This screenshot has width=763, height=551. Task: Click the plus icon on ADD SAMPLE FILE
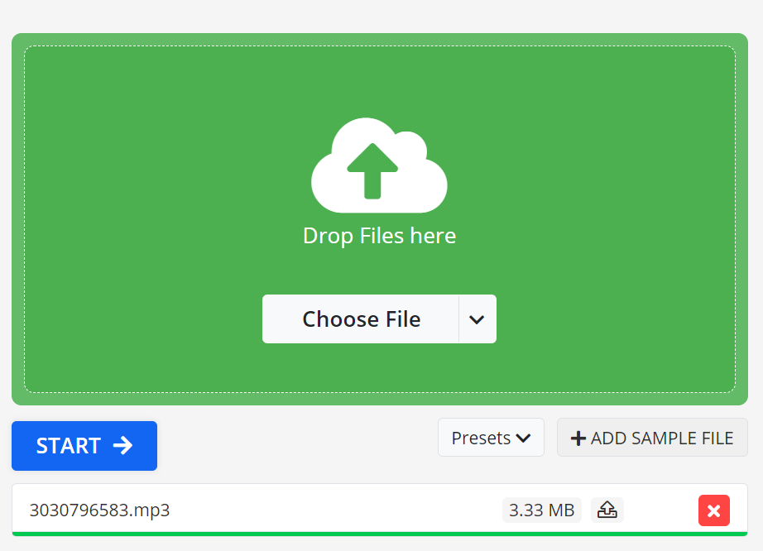(x=579, y=438)
